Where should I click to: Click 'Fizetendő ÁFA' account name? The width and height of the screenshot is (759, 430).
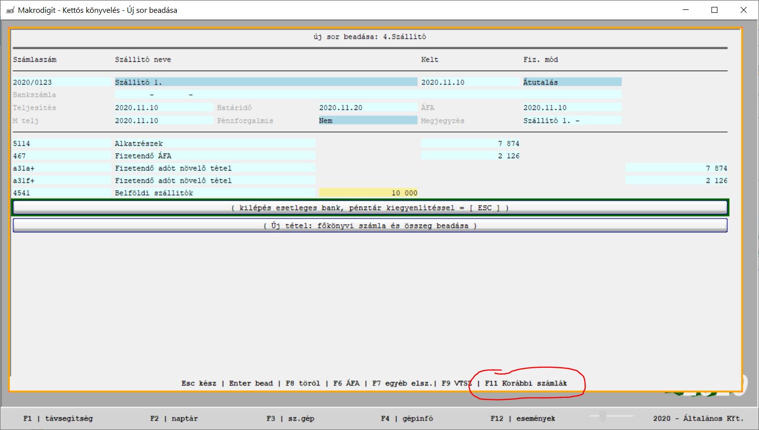coord(215,156)
